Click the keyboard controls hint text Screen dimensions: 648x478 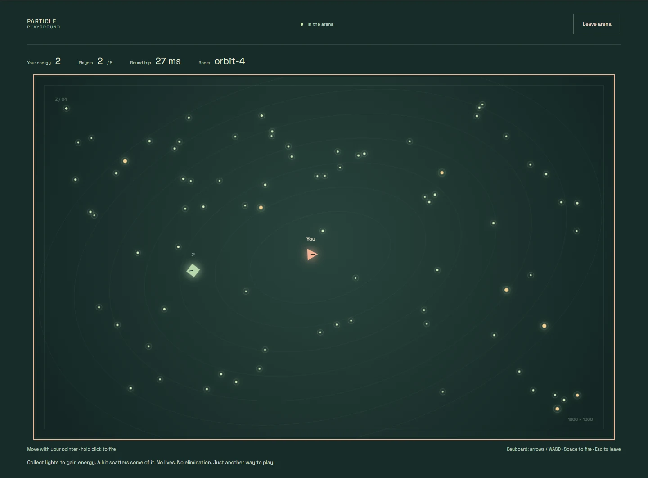pos(563,449)
